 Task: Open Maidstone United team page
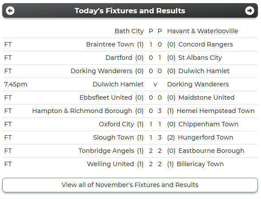206,98
